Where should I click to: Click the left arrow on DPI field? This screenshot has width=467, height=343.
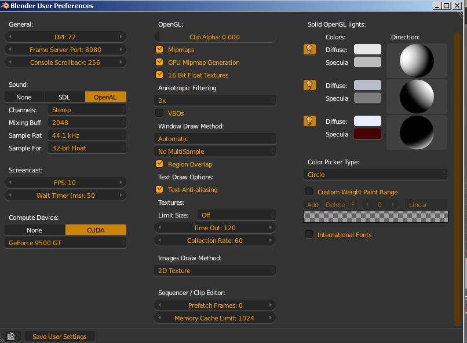point(9,37)
